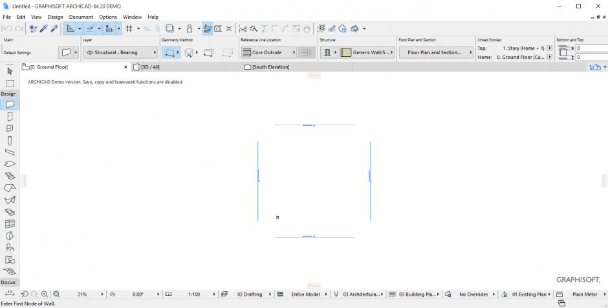Viewport: 608px width, 308px height.
Task: Open the File menu
Action: tap(6, 17)
